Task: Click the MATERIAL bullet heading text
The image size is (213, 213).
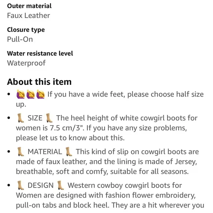Action: pyautogui.click(x=45, y=152)
